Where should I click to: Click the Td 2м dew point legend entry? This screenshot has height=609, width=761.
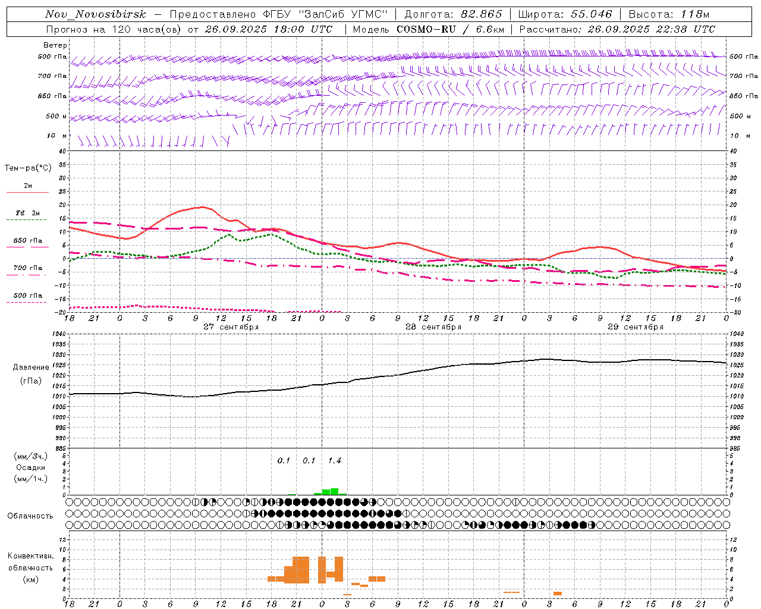coord(27,215)
